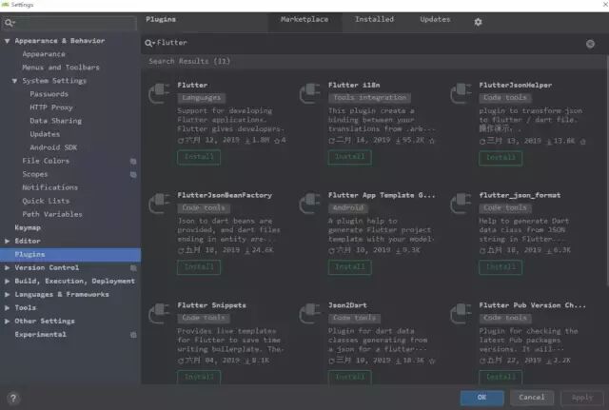
Task: Clear the flutter plugin search text
Action: (590, 44)
